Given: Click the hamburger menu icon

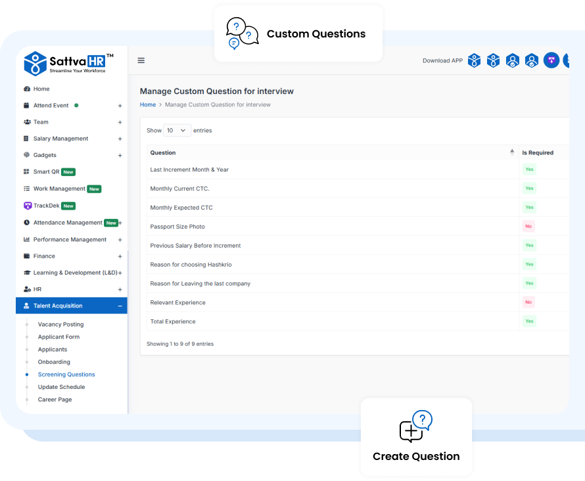Looking at the screenshot, I should [141, 60].
